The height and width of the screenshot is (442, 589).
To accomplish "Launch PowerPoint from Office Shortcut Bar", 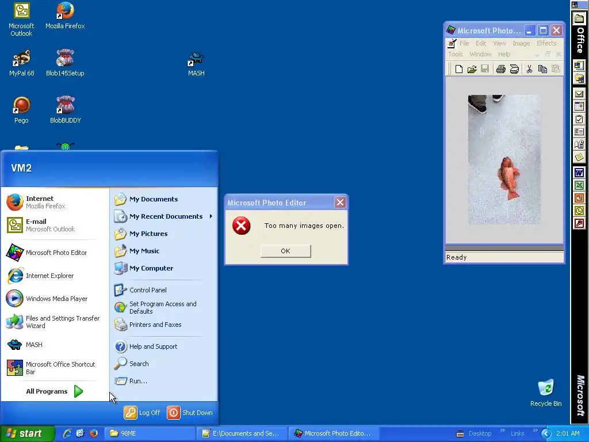I will 579,198.
